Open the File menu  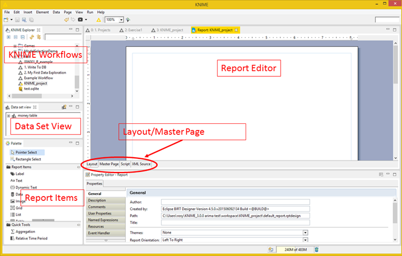(7, 12)
